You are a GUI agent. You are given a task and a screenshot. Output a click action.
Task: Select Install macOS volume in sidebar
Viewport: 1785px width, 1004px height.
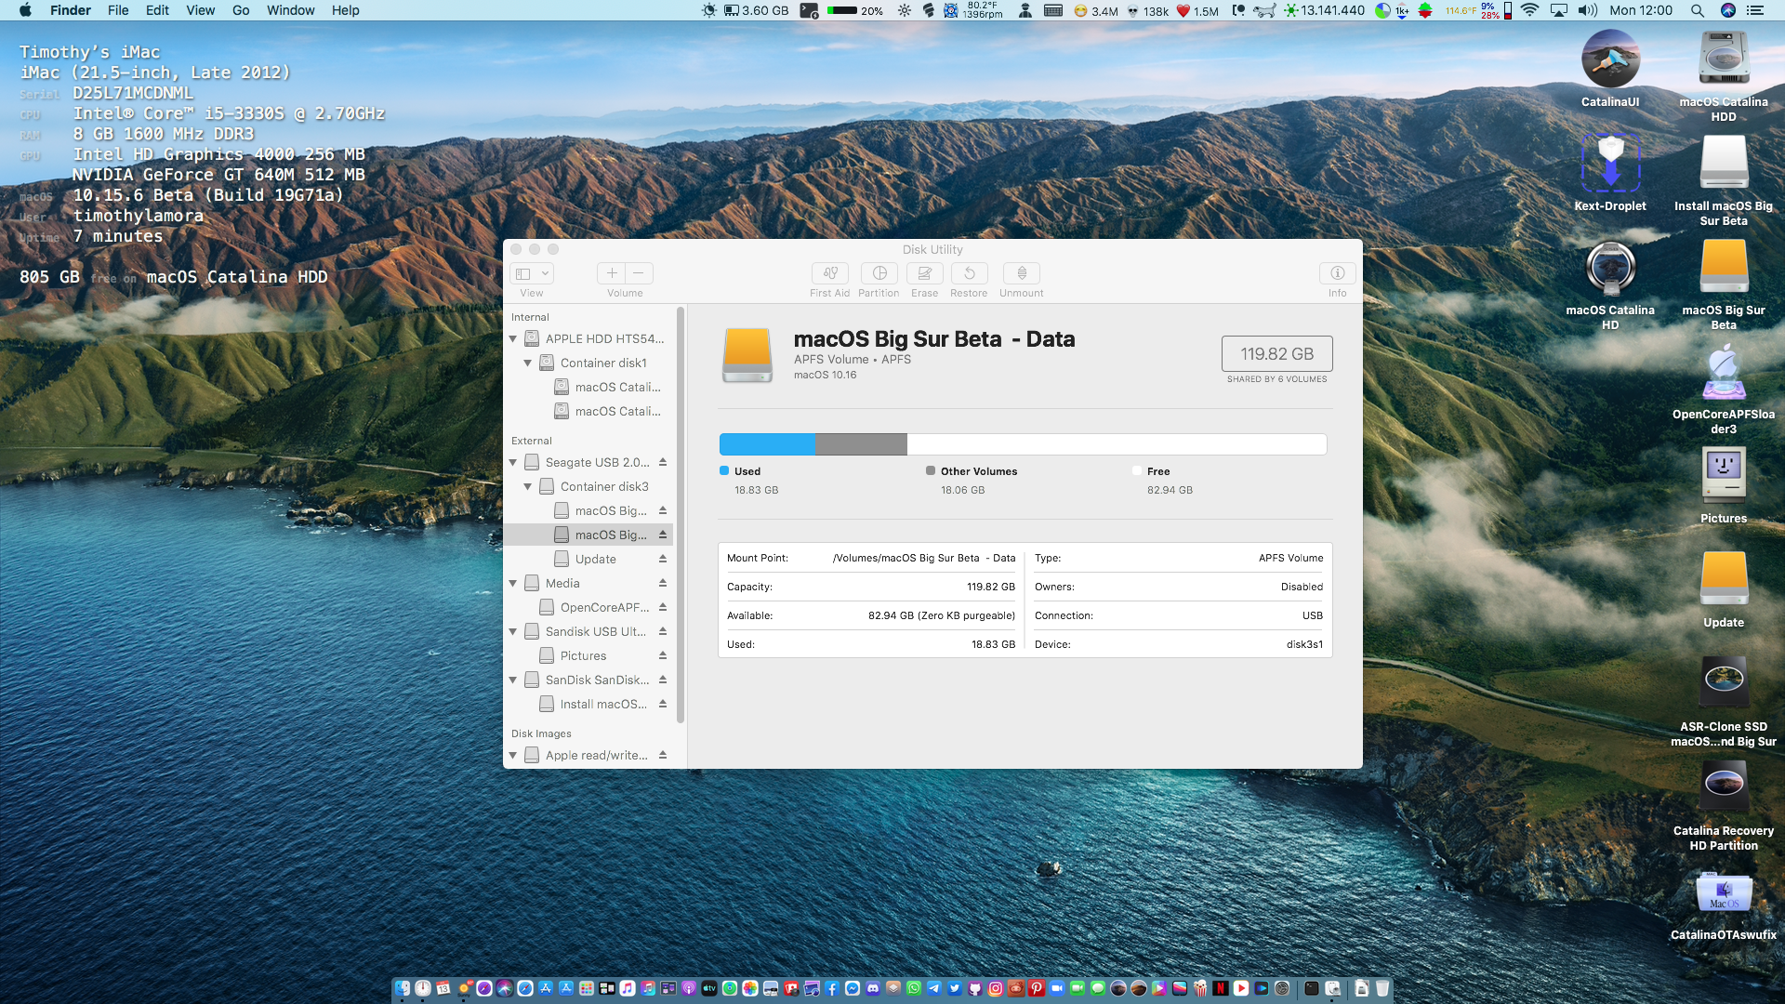coord(603,704)
